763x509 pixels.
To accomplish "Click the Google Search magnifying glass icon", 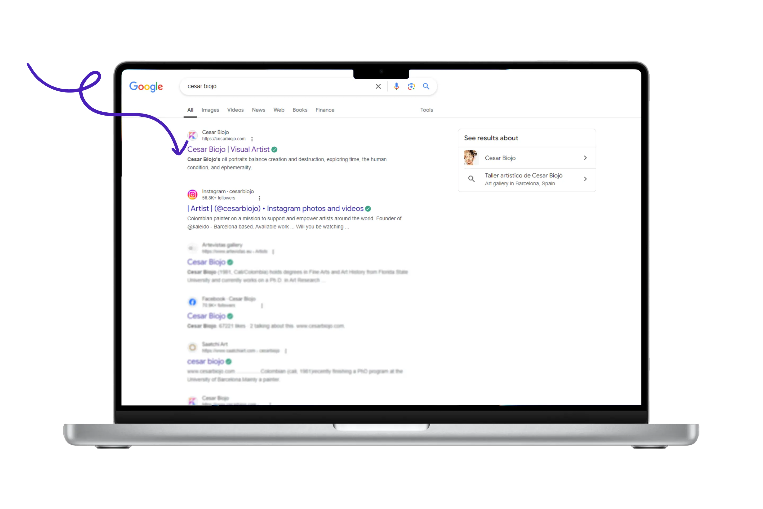I will point(427,86).
